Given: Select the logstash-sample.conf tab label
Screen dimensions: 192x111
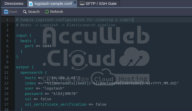Looking at the screenshot, I should [53, 4].
